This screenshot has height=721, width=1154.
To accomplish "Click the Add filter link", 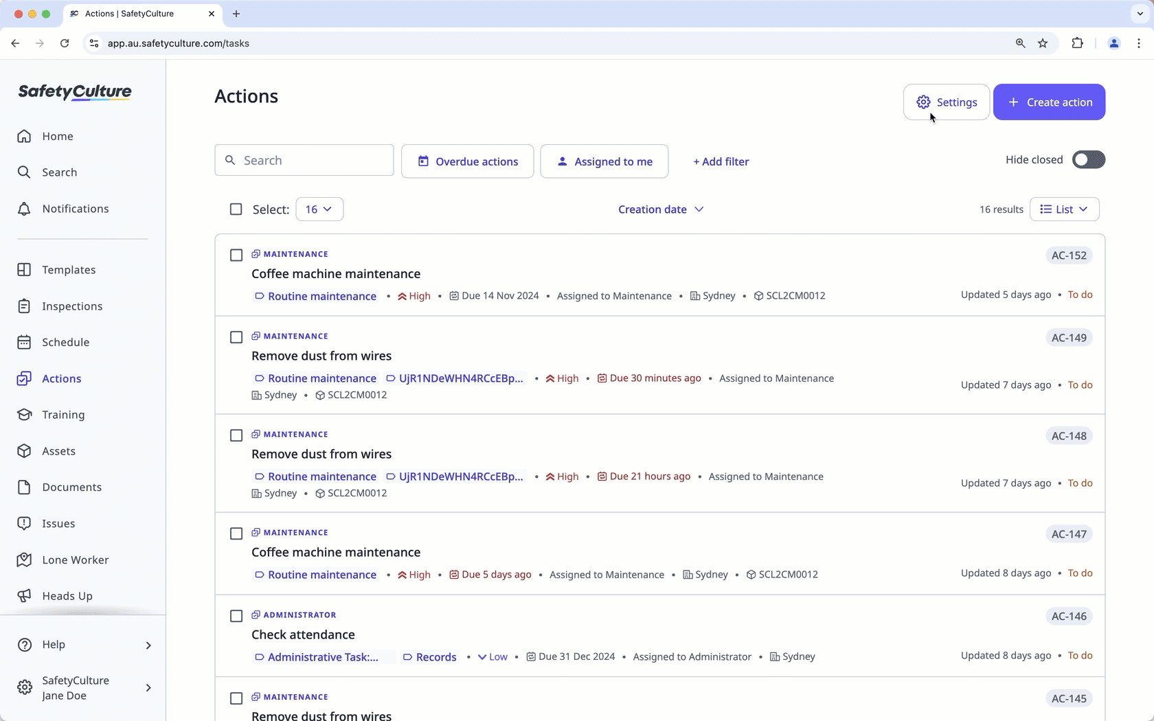I will coord(721,161).
